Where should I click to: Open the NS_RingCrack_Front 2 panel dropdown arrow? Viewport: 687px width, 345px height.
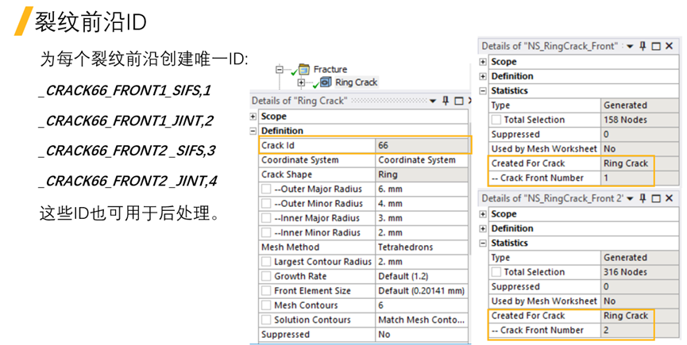[x=630, y=198]
